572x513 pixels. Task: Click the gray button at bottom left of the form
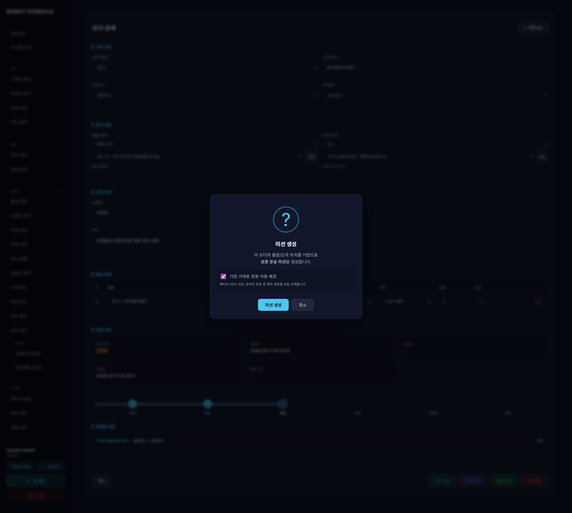pyautogui.click(x=102, y=481)
